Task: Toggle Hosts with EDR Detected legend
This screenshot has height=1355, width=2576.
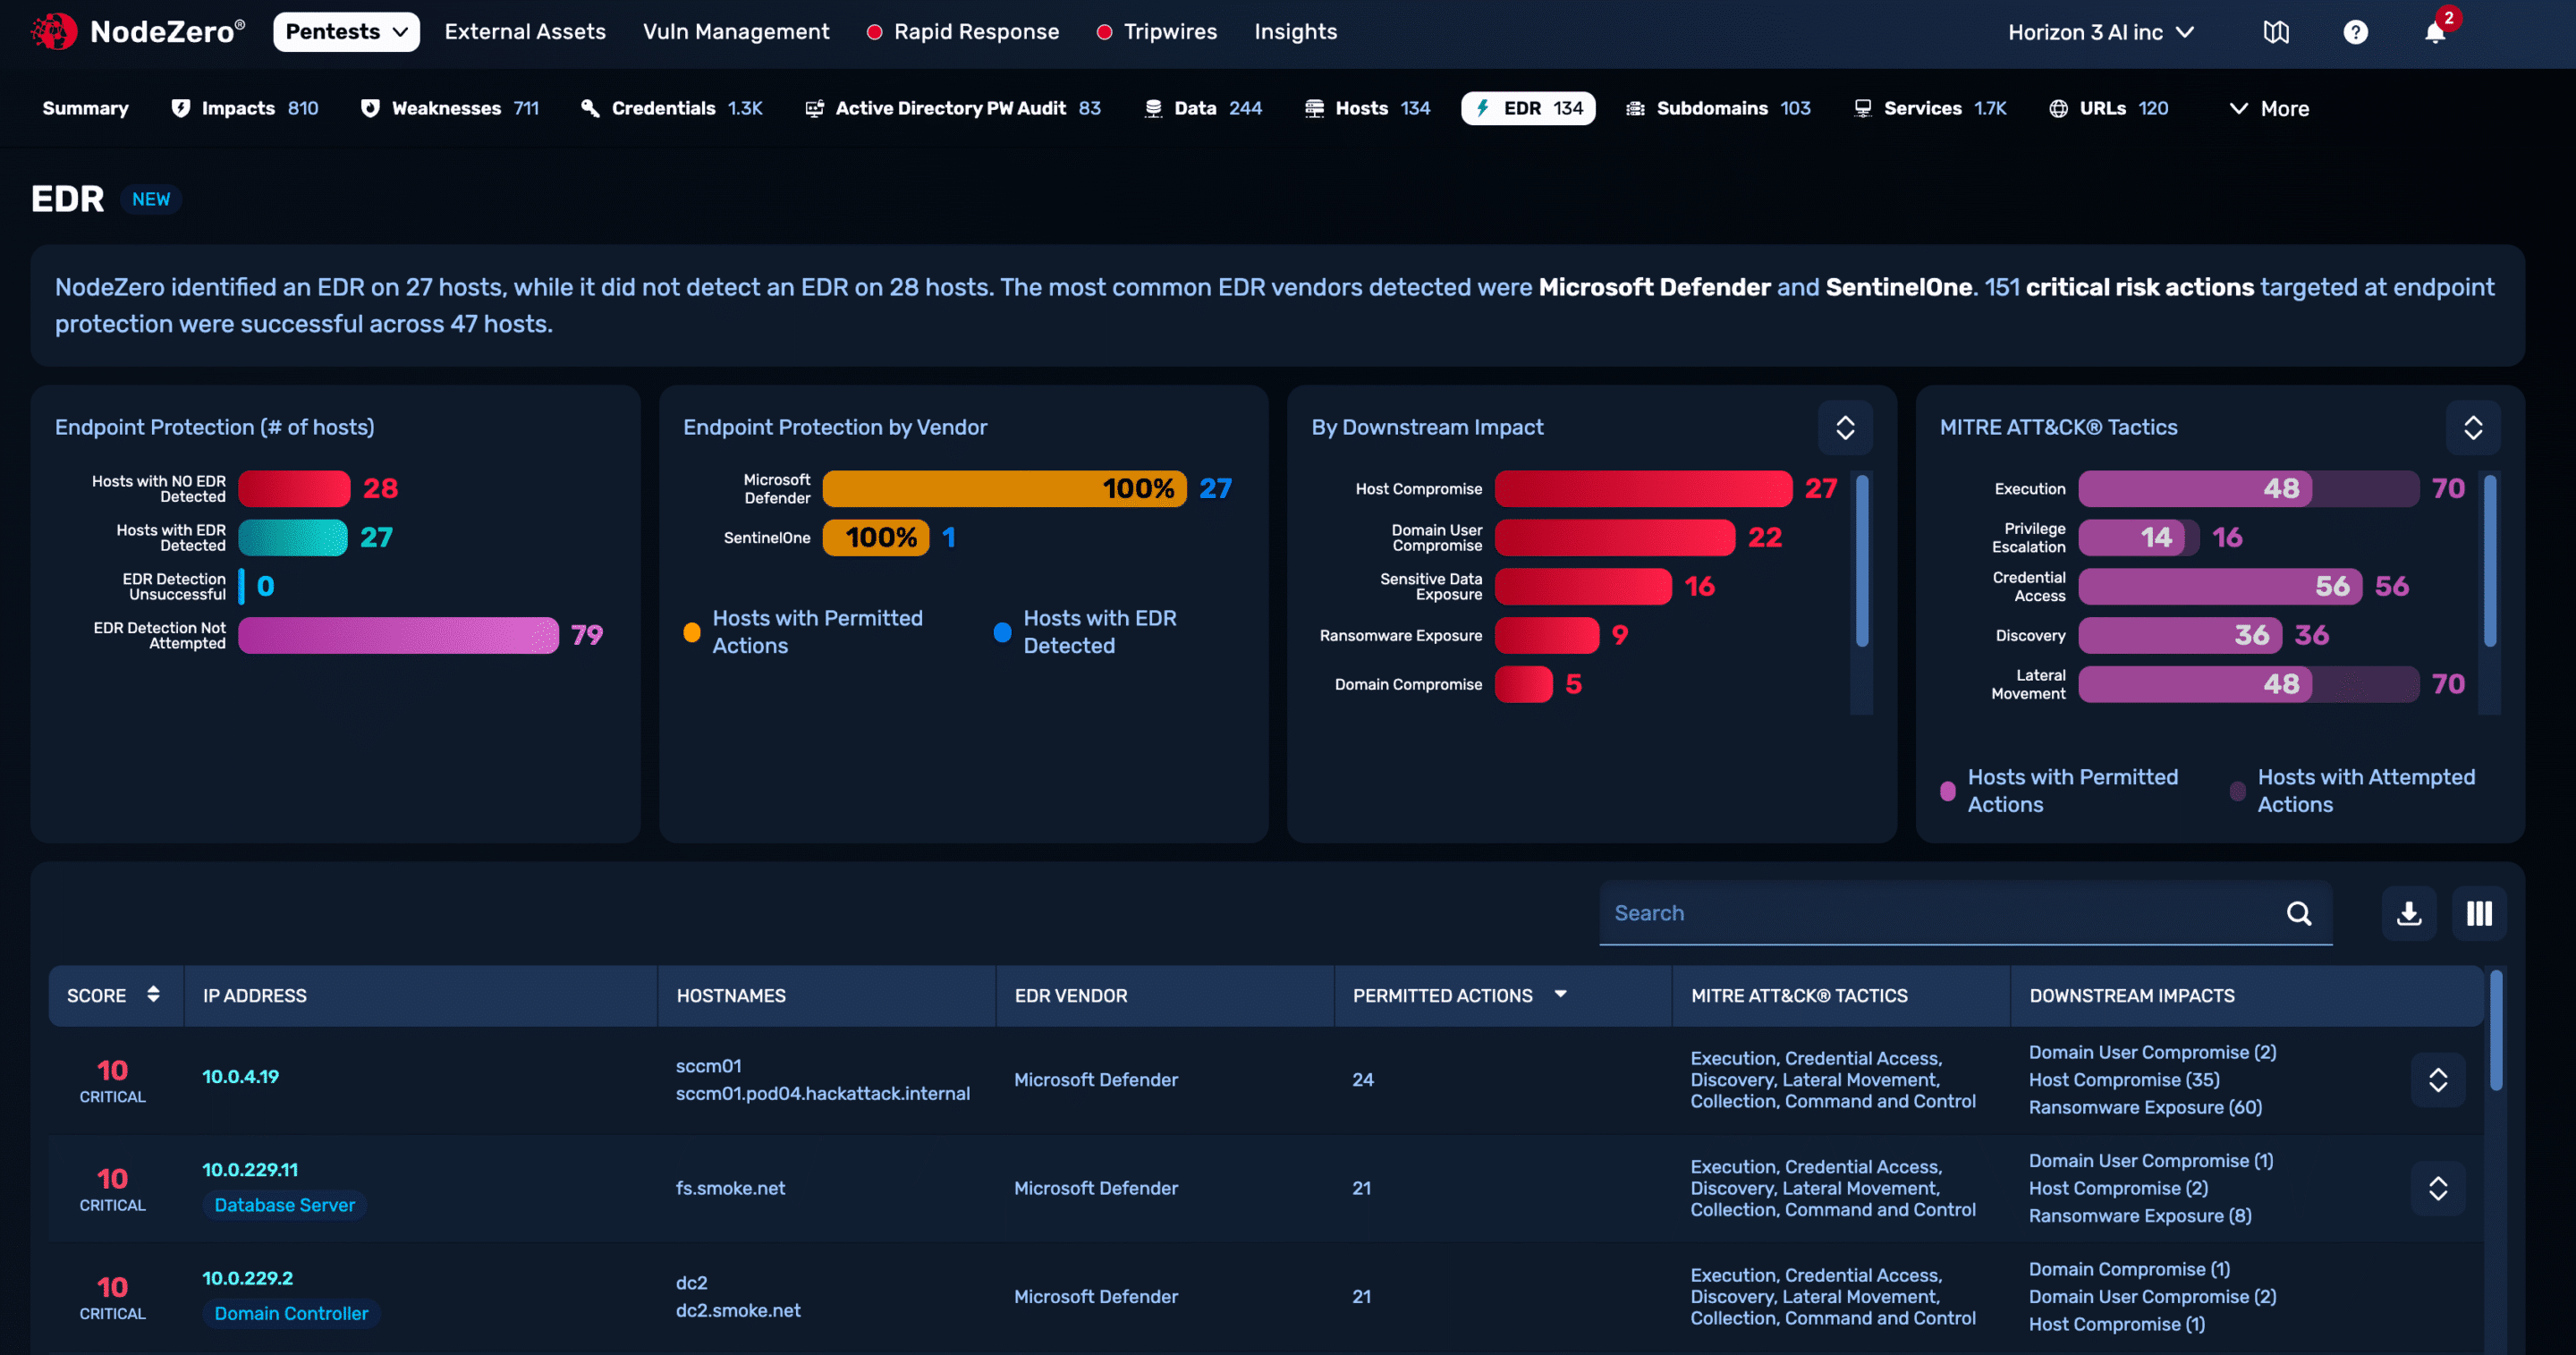Action: point(1086,632)
